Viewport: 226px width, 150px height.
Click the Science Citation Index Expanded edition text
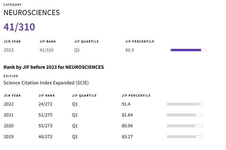pos(46,83)
